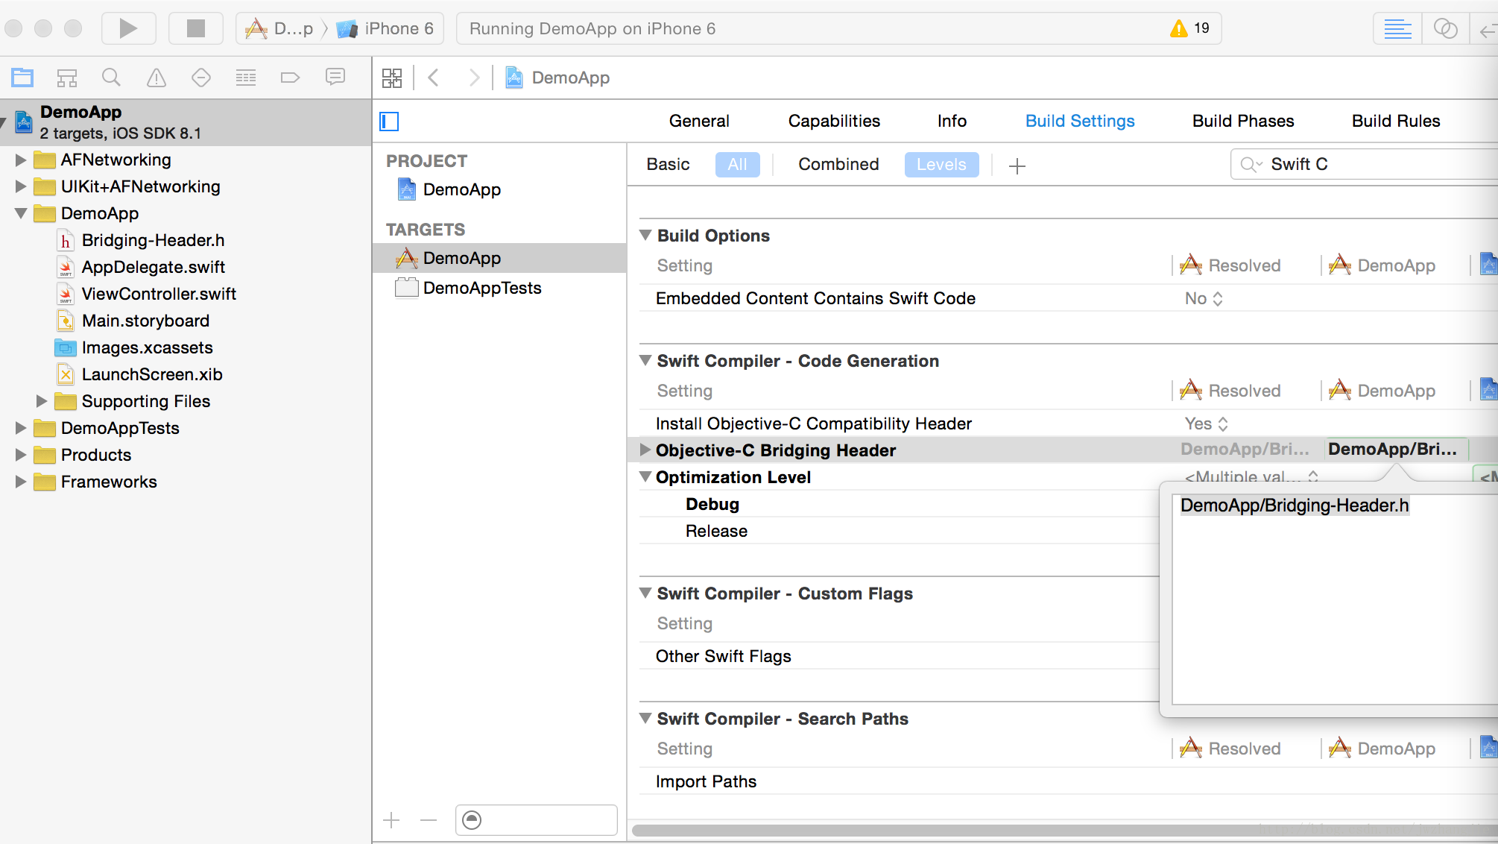Expand the AFNetworking group
1498x844 pixels.
pyautogui.click(x=21, y=160)
